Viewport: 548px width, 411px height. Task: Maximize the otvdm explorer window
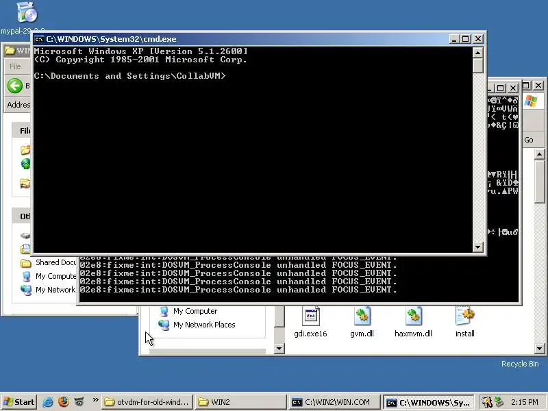[x=526, y=85]
